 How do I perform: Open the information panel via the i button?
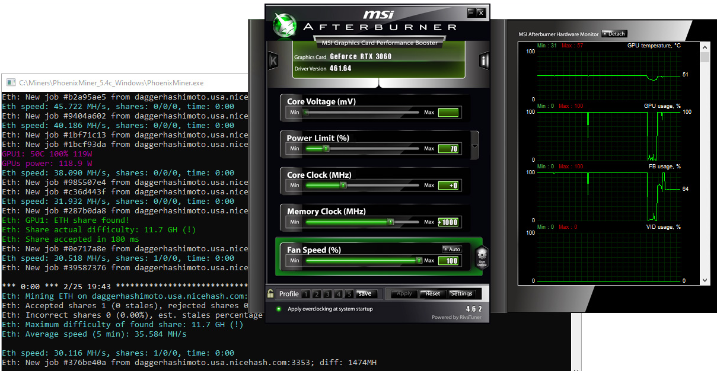click(484, 60)
